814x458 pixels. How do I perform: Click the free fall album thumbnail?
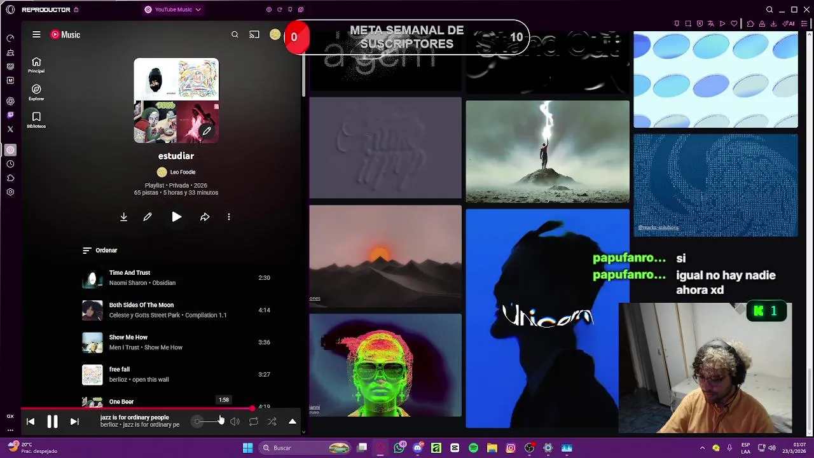92,375
